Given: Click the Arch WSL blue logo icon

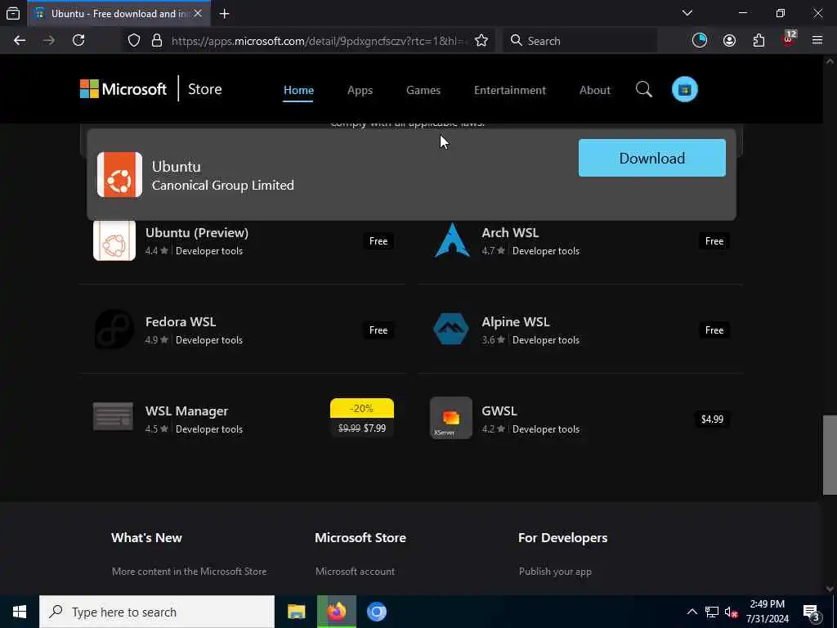Looking at the screenshot, I should pyautogui.click(x=451, y=240).
